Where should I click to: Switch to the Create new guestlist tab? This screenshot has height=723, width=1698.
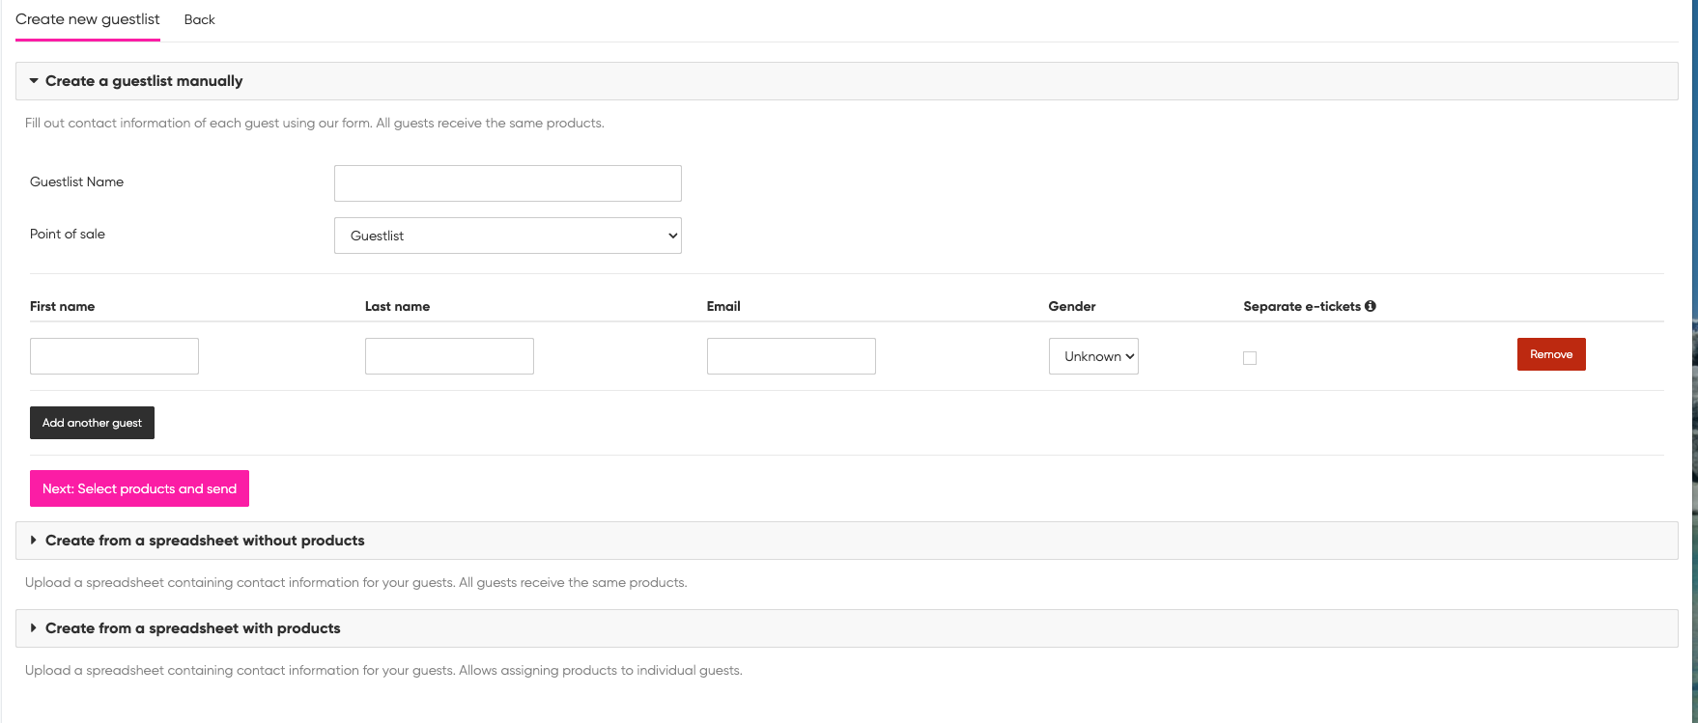pyautogui.click(x=88, y=19)
